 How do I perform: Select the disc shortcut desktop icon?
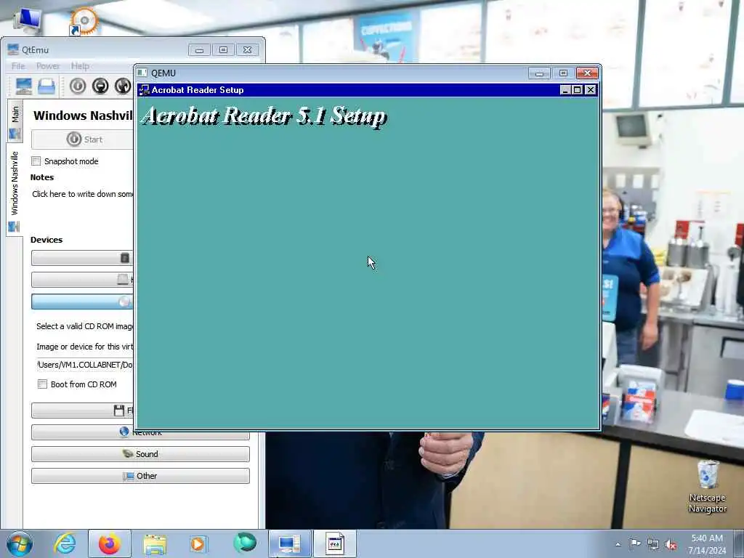(84, 21)
